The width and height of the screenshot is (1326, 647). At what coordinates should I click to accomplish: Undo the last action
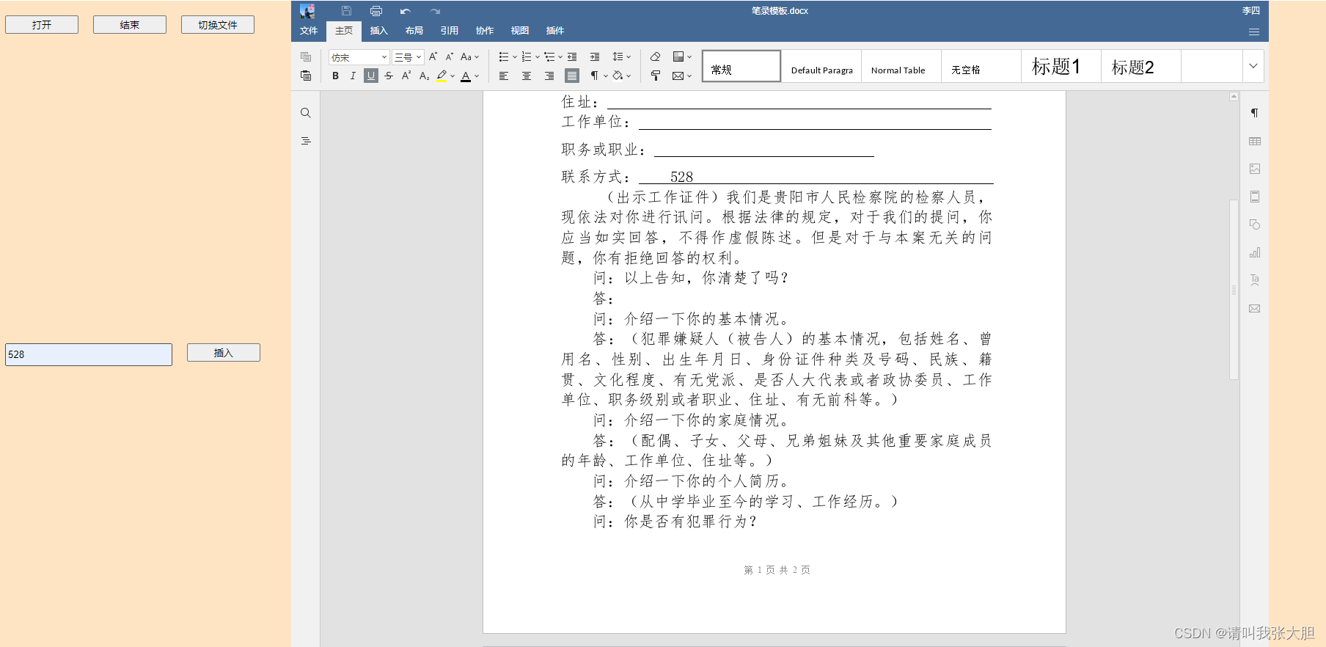(x=406, y=11)
